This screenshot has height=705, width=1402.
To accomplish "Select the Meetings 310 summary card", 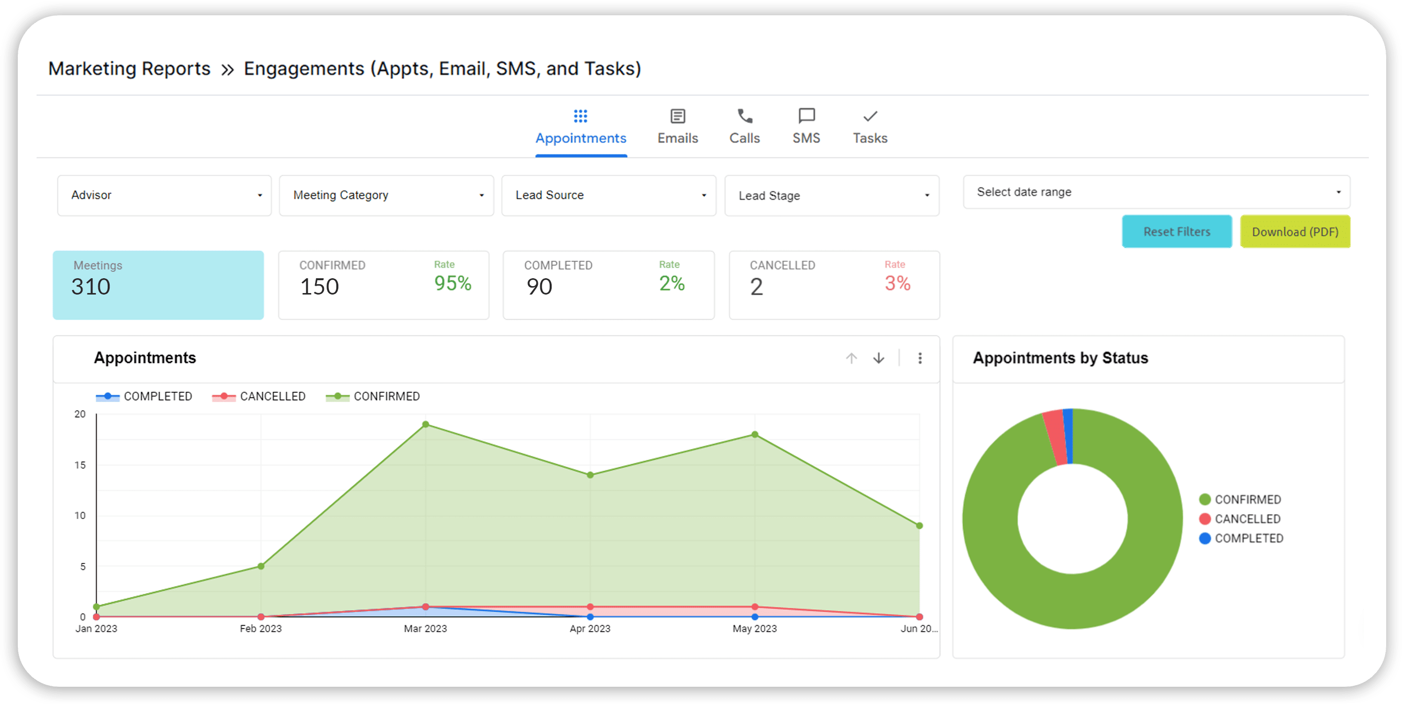I will point(159,285).
